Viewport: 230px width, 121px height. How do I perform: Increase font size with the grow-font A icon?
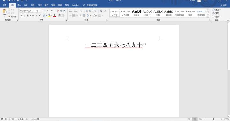[44, 11]
